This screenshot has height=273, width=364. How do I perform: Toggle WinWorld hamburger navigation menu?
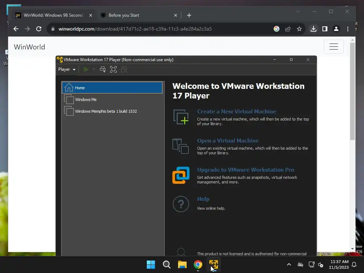pos(333,47)
